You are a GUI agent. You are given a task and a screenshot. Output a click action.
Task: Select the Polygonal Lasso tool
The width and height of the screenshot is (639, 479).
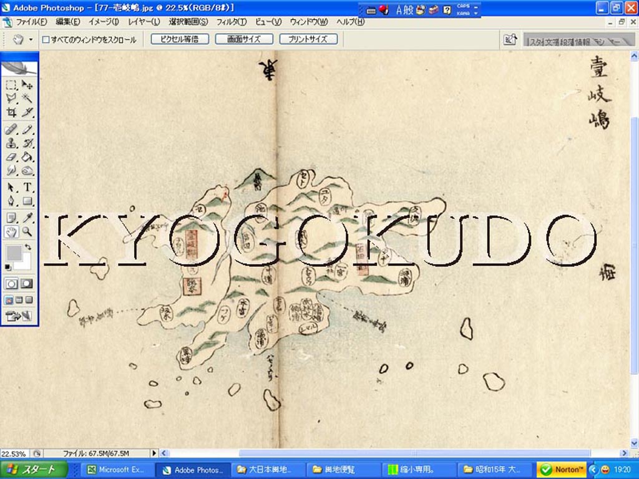click(x=11, y=98)
